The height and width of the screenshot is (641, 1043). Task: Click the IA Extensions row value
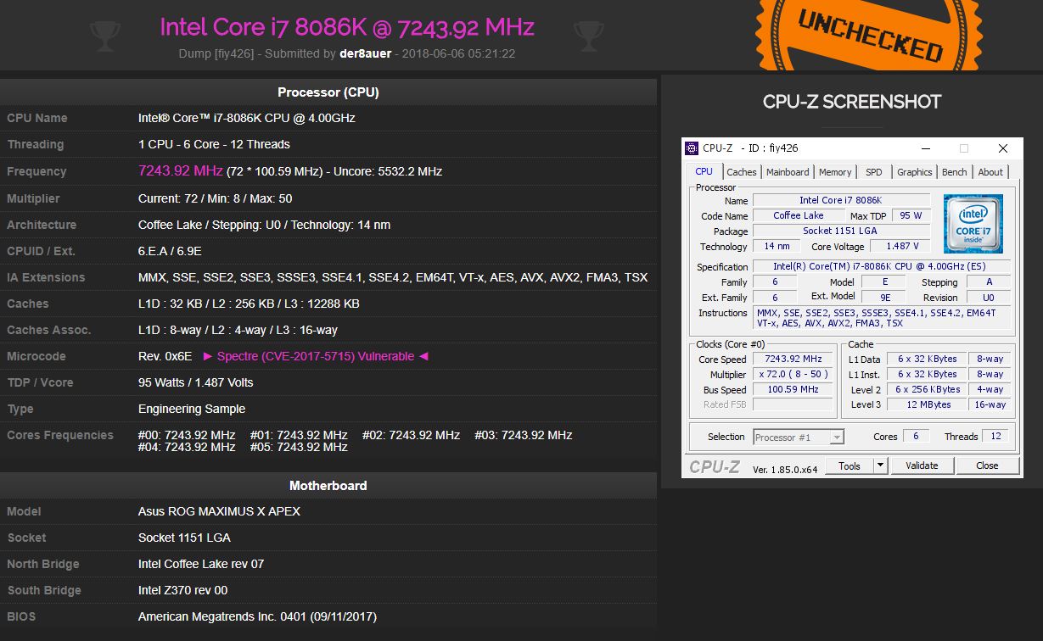coord(393,277)
